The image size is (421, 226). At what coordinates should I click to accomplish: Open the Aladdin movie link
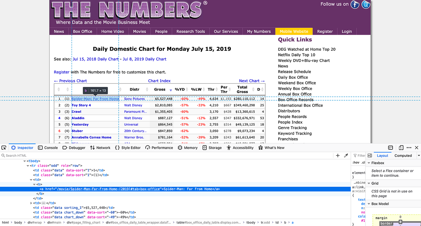pyautogui.click(x=78, y=118)
